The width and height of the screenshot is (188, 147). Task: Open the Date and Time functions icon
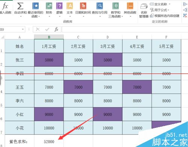tap(83, 6)
